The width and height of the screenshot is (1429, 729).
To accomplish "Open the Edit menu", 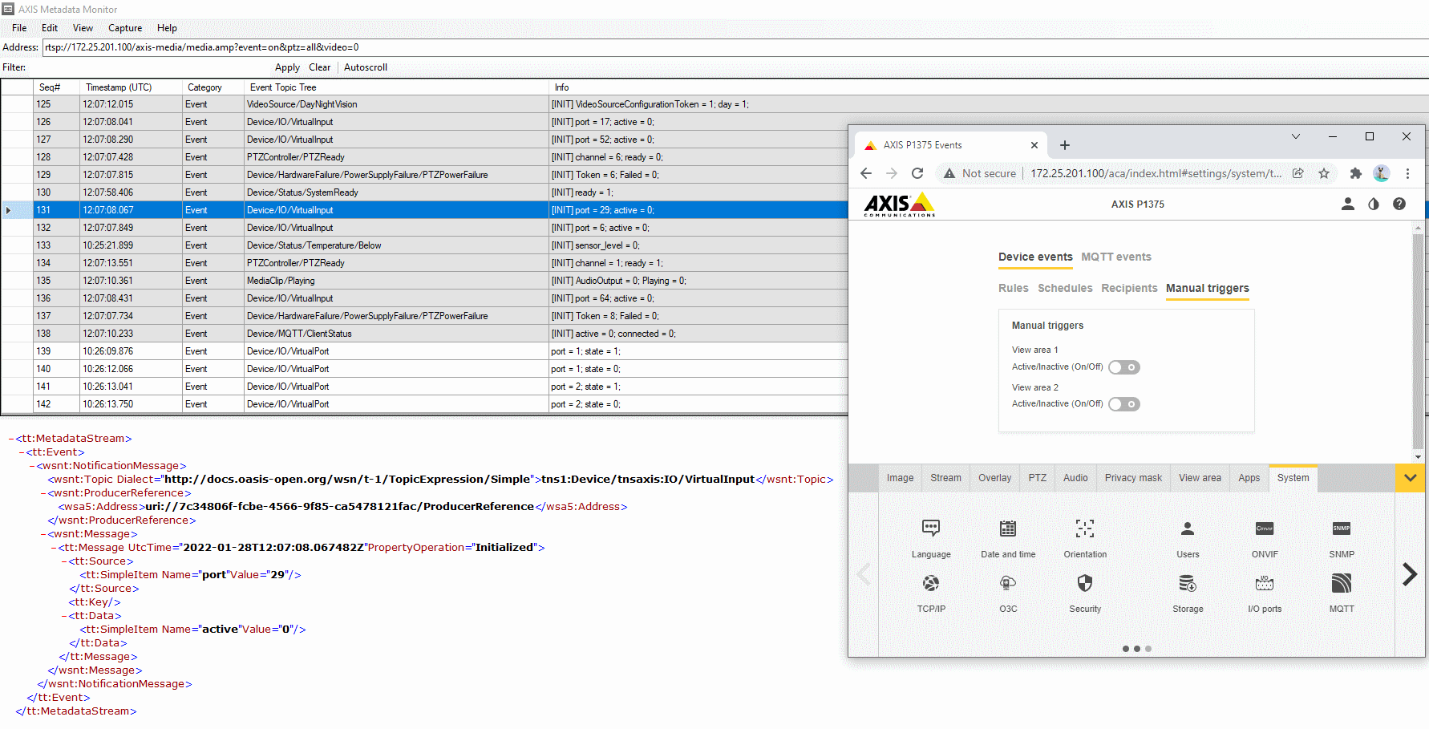I will (50, 28).
